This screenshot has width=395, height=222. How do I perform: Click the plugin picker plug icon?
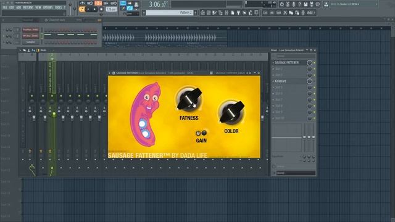pos(238,12)
